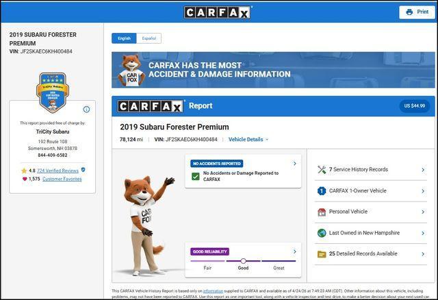Click the '7 Service History Records' text

click(359, 169)
